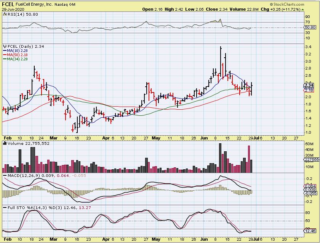Viewport: 320px width, 243px height.
Task: Click the 0.064 MACD signal tag on the right
Action: (x=310, y=186)
